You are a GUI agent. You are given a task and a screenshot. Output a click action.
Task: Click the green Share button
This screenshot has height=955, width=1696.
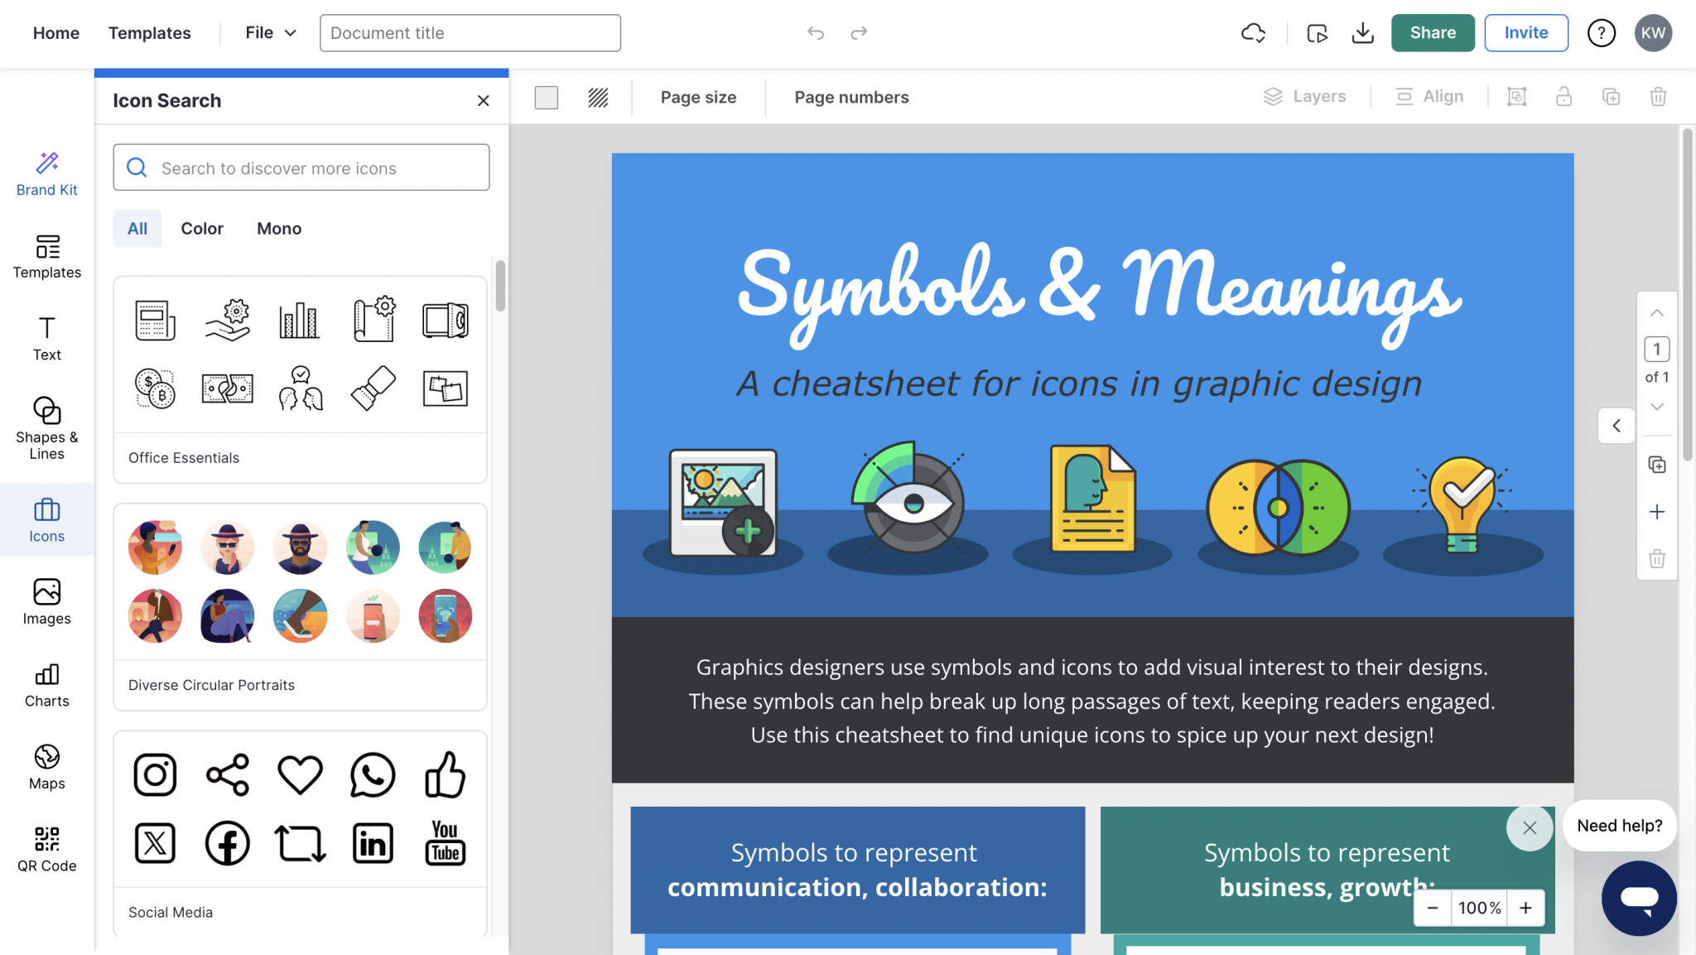pyautogui.click(x=1433, y=33)
